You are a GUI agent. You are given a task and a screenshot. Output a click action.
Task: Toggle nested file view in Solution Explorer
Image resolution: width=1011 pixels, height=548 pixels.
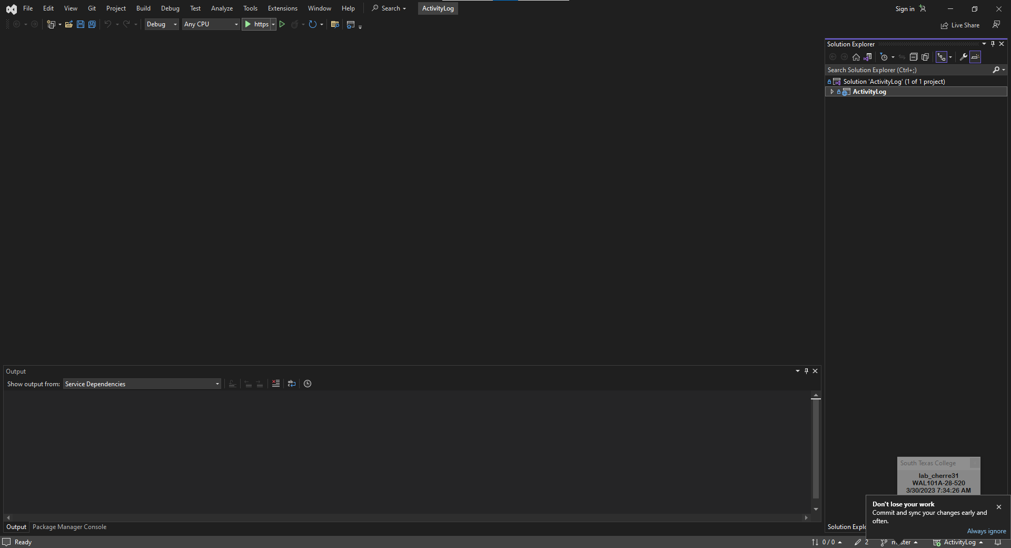tap(941, 57)
